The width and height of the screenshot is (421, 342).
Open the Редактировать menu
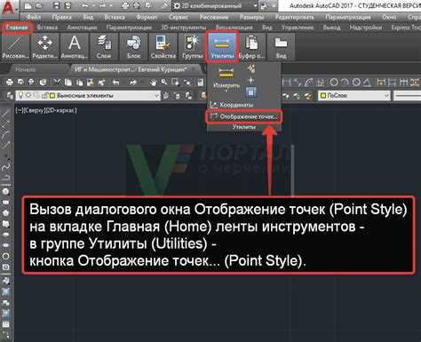pyautogui.click(x=294, y=17)
